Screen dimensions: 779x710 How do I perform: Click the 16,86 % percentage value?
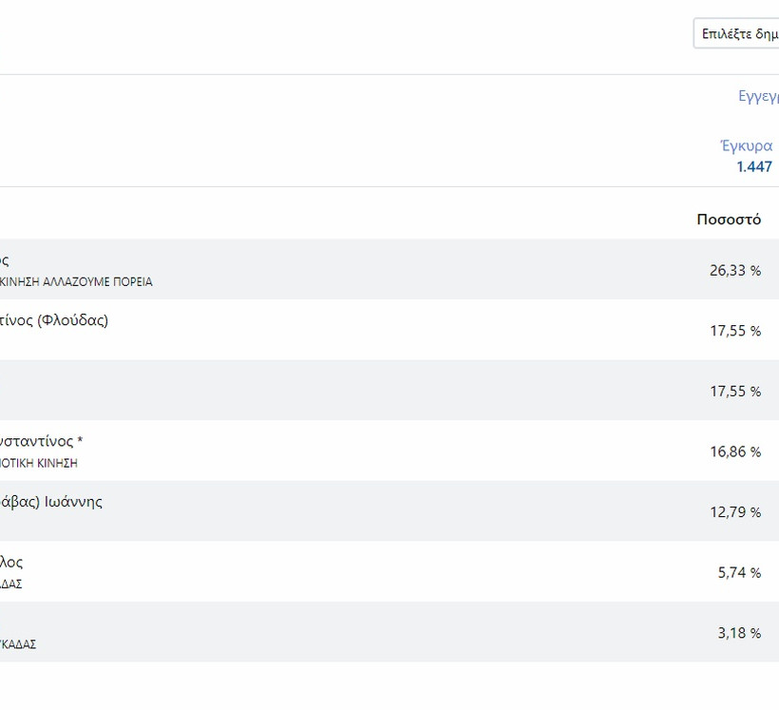tap(734, 451)
